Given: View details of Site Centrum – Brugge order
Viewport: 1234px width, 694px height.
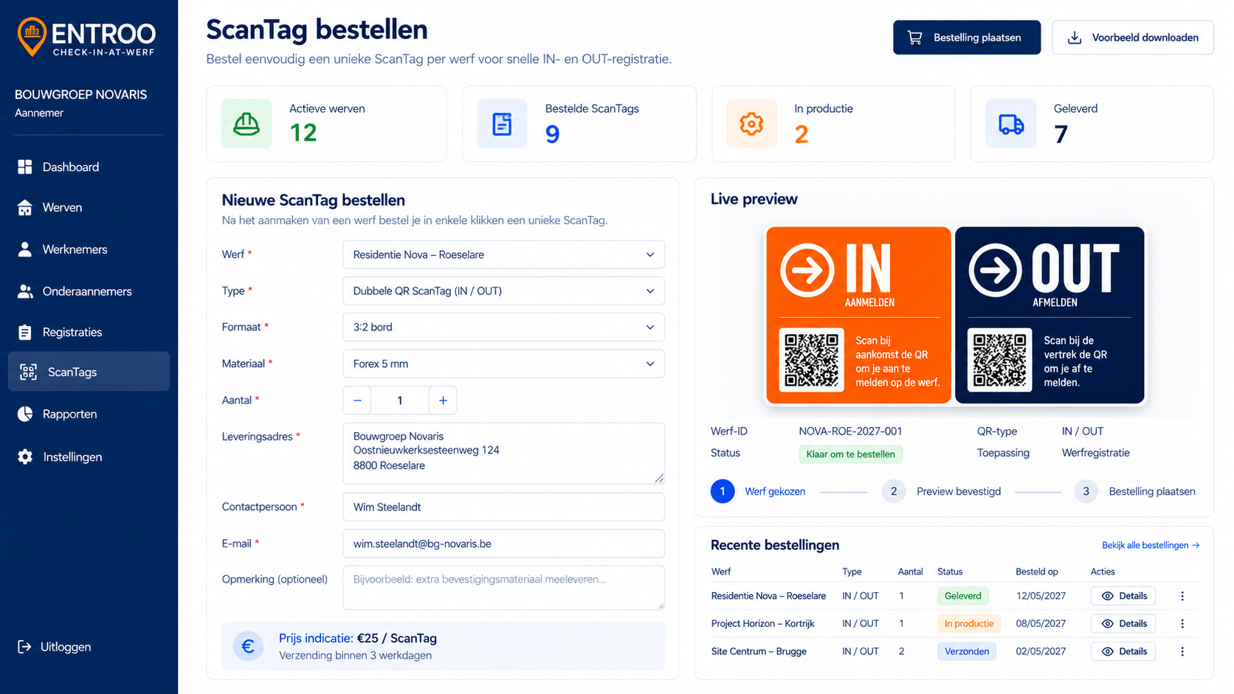Looking at the screenshot, I should [1123, 652].
